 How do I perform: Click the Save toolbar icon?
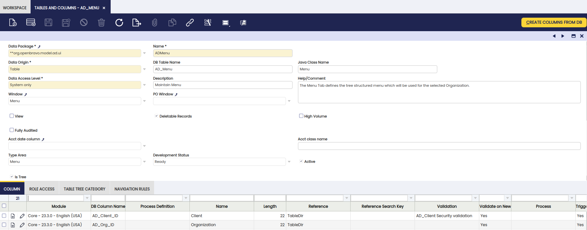(x=48, y=22)
